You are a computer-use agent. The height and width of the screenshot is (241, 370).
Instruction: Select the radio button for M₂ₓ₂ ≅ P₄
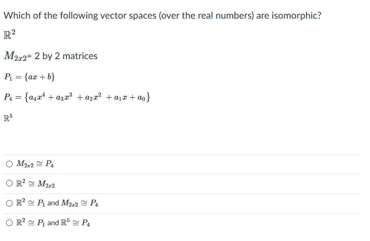[x=9, y=164]
